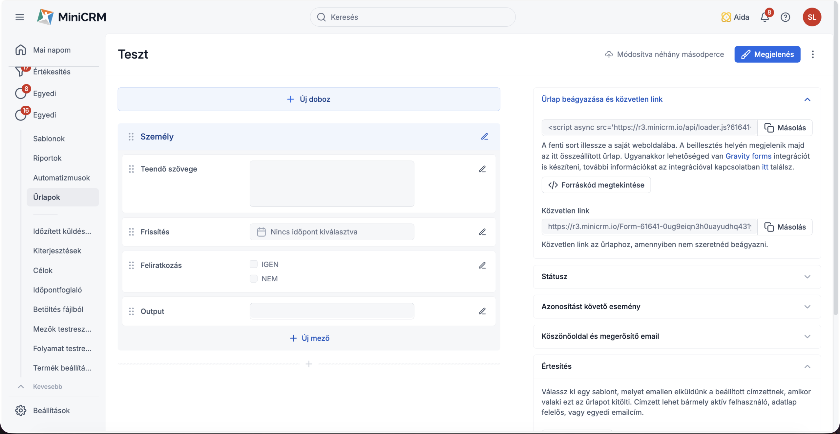Open Mezők testreszabása in the sidebar

(x=62, y=329)
